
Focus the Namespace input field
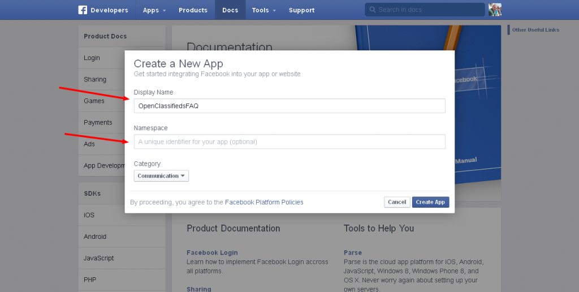(x=289, y=141)
